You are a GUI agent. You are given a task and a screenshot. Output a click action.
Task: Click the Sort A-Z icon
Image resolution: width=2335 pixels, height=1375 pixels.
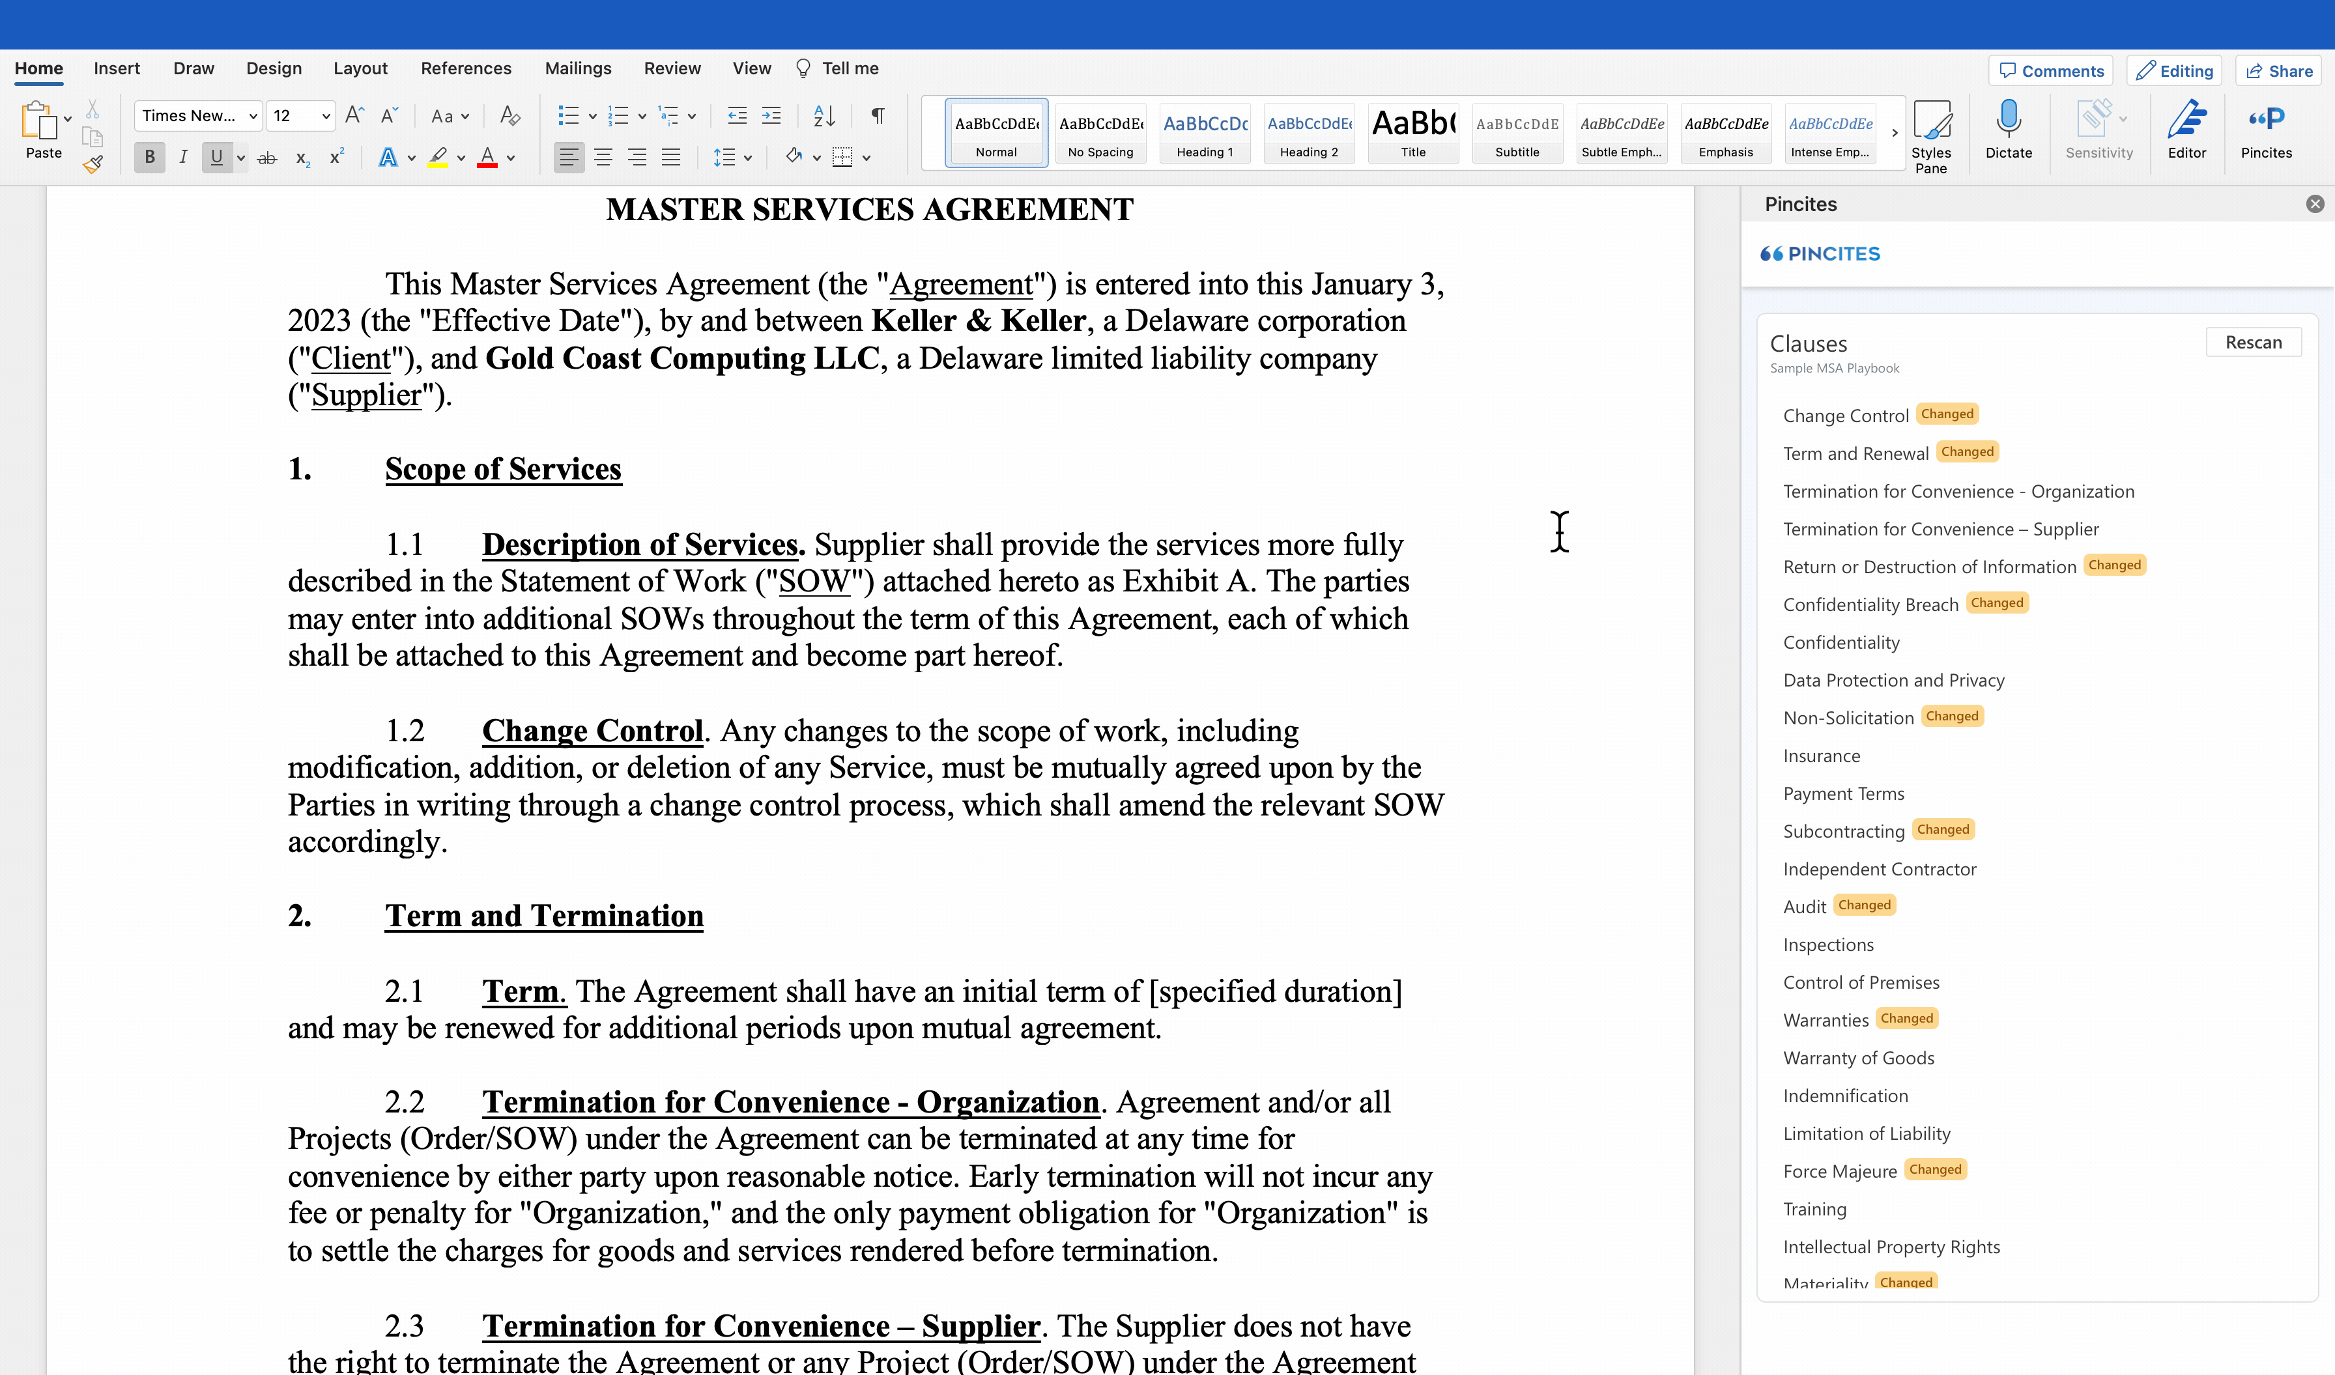click(x=824, y=116)
